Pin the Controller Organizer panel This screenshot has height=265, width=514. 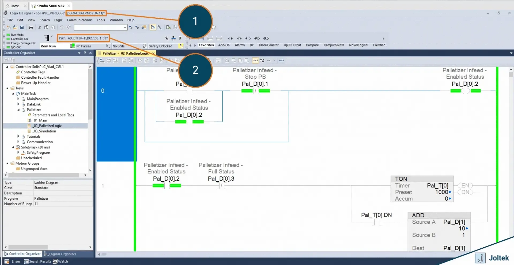[x=85, y=53]
